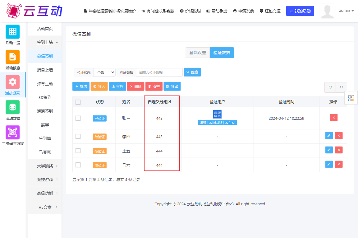Select the 活动设置 gear icon
Image resolution: width=358 pixels, height=238 pixels.
tap(12, 82)
